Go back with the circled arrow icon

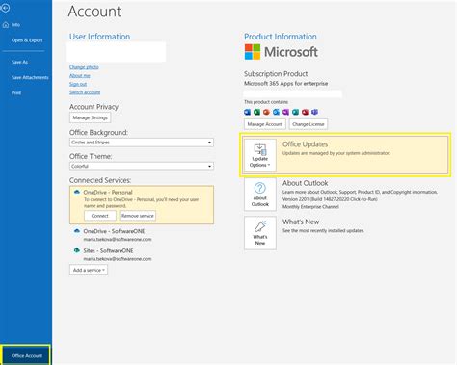pos(5,8)
